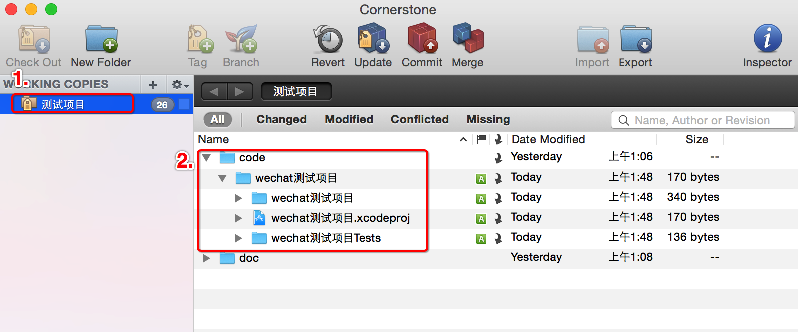Open the gear action menu in sidebar
798x332 pixels.
pos(180,85)
